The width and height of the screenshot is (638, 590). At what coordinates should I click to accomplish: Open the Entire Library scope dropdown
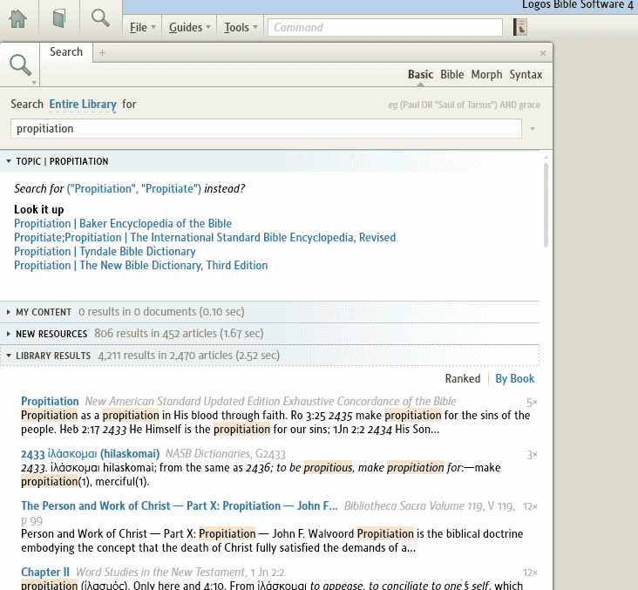(x=83, y=105)
